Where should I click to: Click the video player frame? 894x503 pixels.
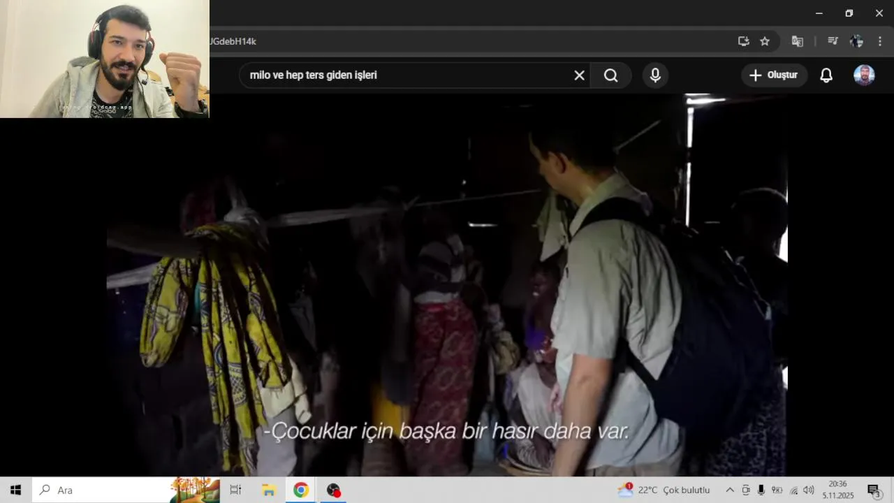point(447,285)
